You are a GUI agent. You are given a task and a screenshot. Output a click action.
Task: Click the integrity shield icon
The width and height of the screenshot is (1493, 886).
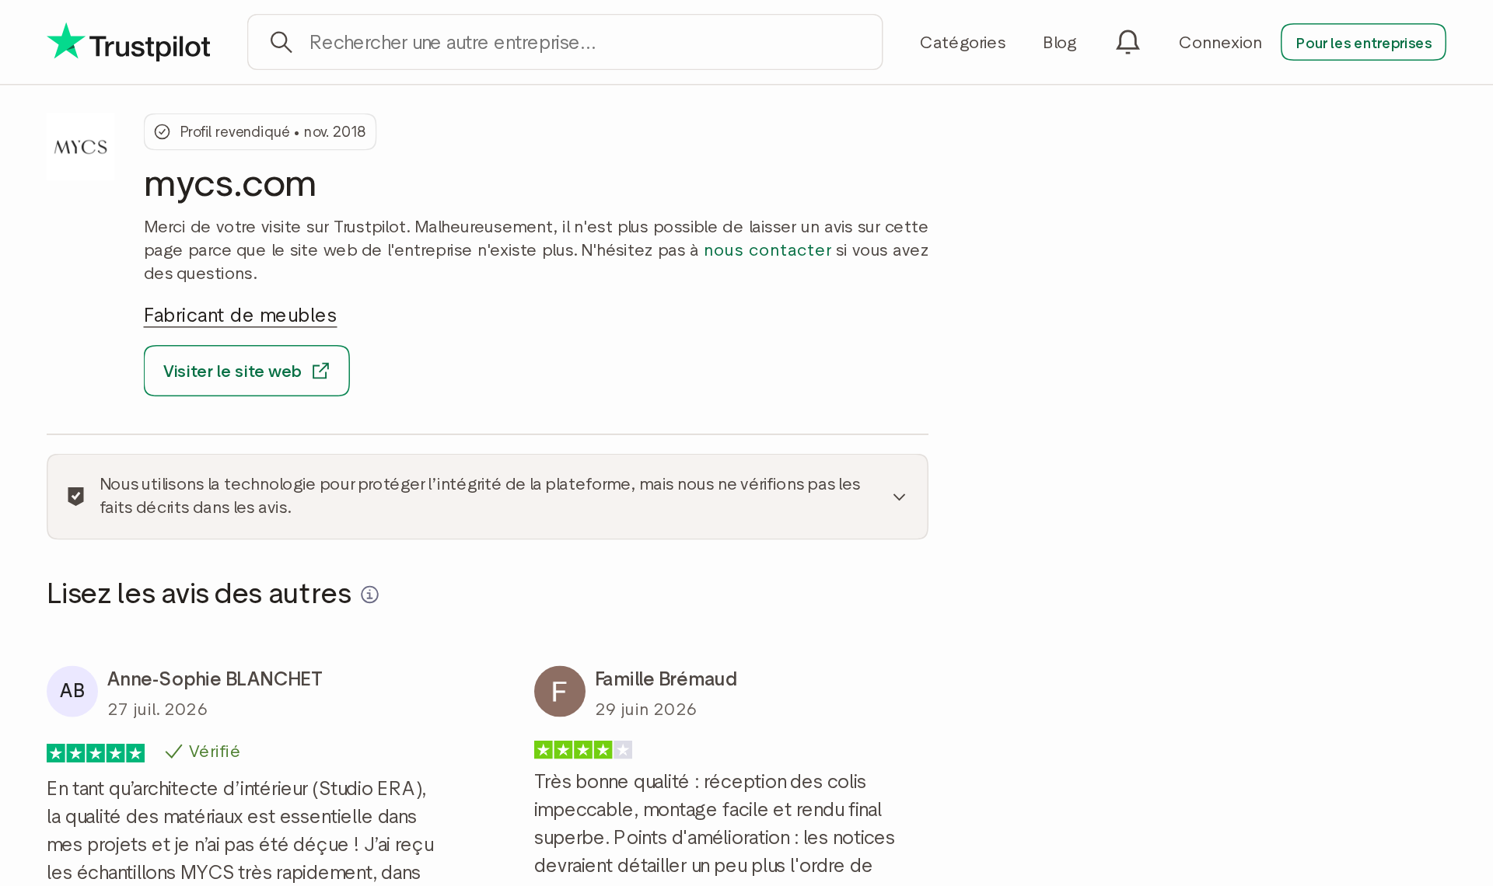click(75, 497)
